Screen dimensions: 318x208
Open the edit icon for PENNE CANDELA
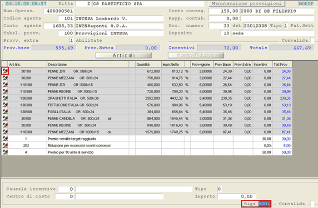5,118
